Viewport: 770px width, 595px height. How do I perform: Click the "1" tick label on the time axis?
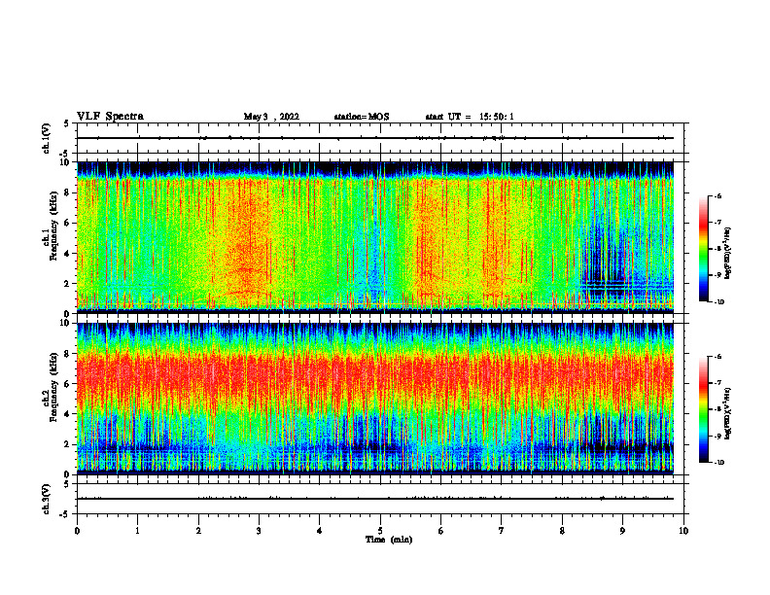pos(137,531)
